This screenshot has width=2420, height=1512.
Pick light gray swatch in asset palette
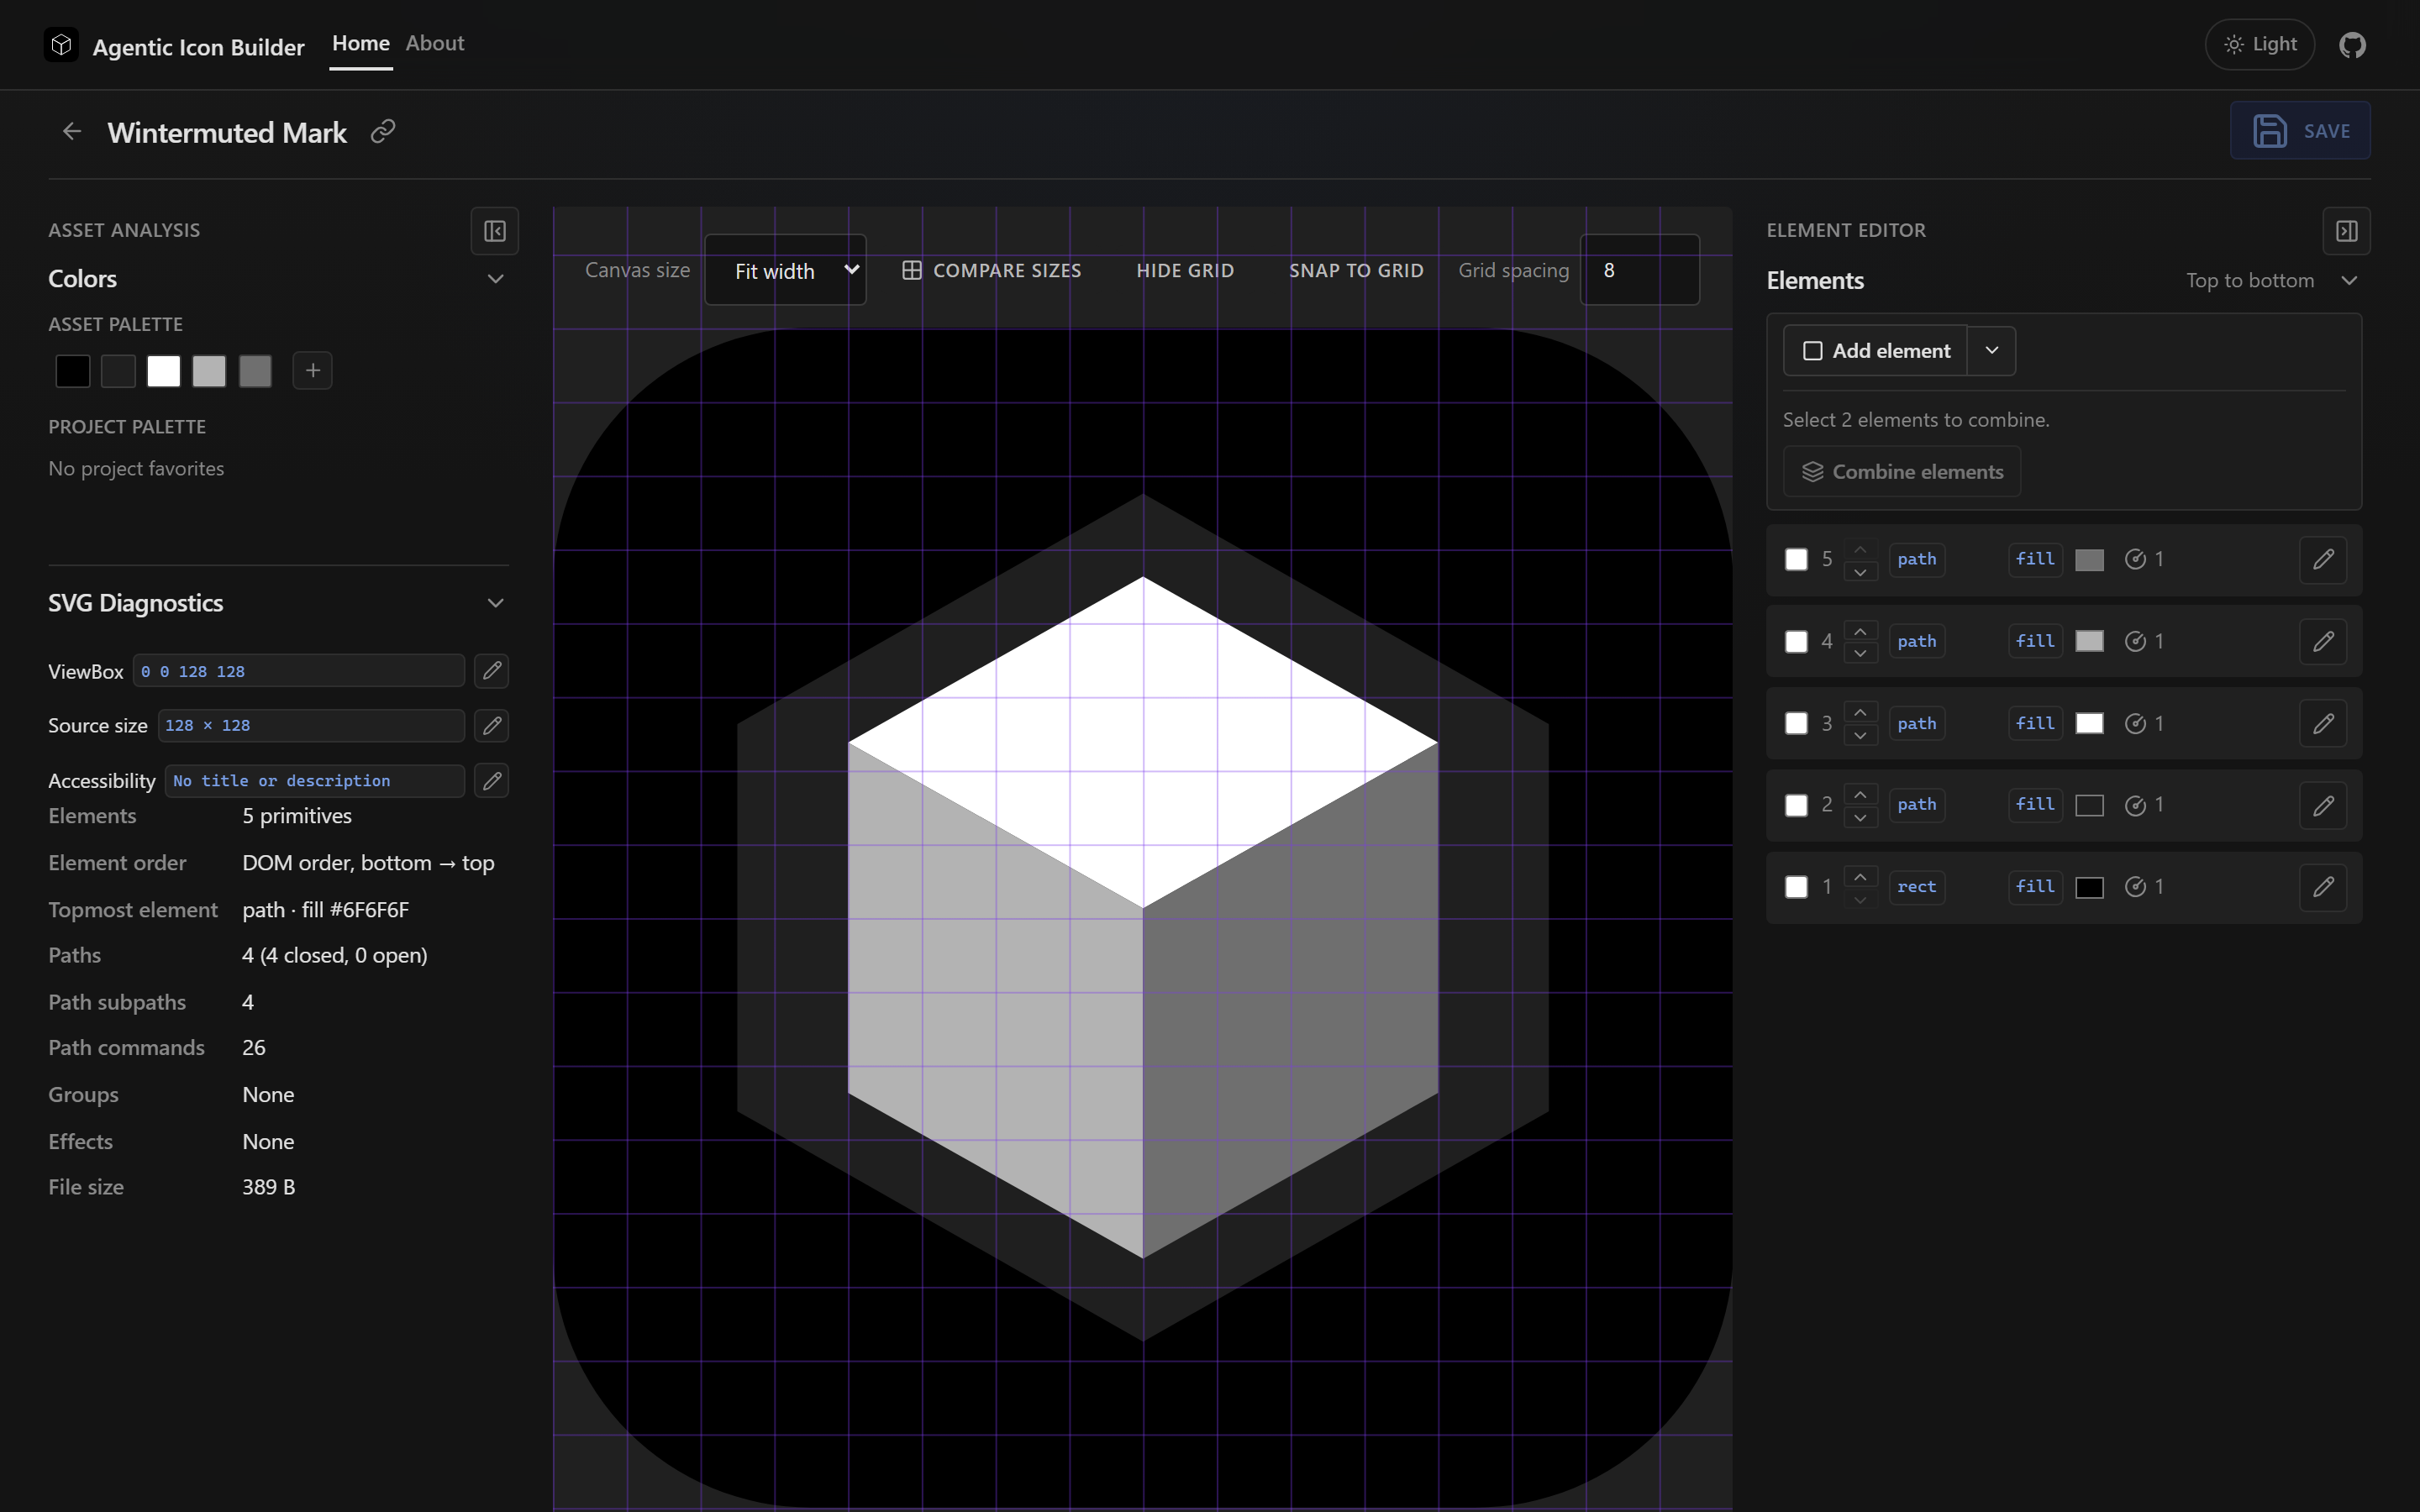point(209,371)
